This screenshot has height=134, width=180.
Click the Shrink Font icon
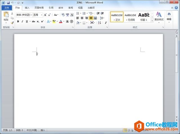[x=49, y=15]
